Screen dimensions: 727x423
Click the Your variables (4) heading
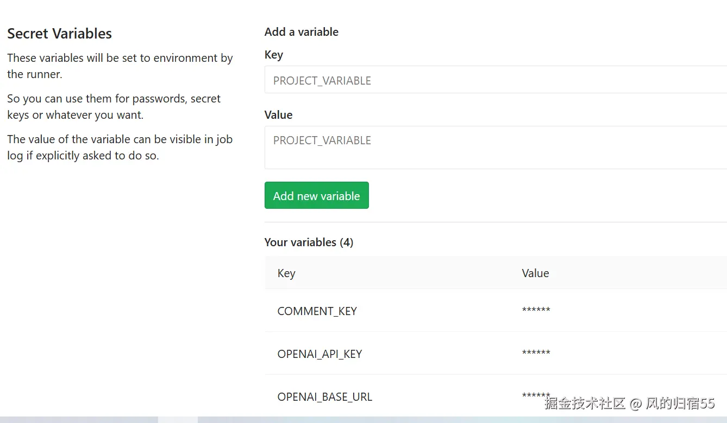point(309,242)
